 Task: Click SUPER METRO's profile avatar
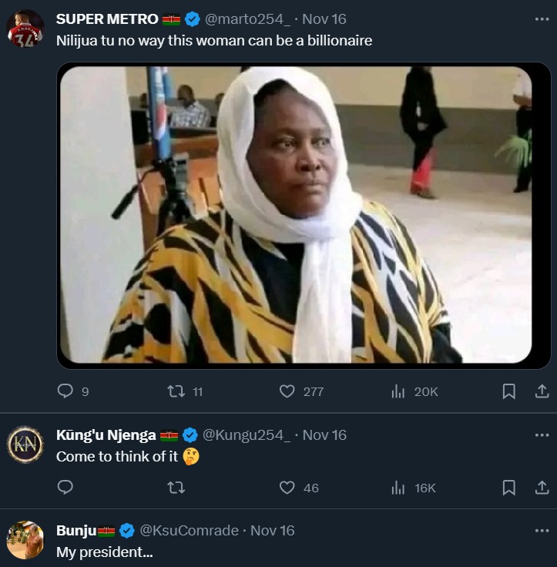pos(25,29)
